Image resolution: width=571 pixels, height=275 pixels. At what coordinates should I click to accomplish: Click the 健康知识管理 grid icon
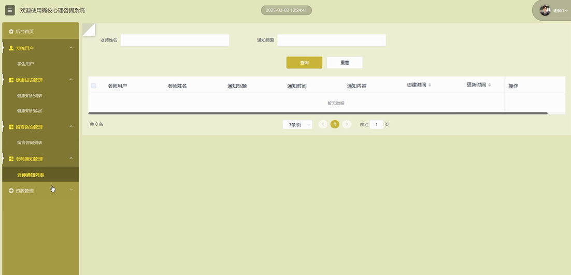point(11,80)
